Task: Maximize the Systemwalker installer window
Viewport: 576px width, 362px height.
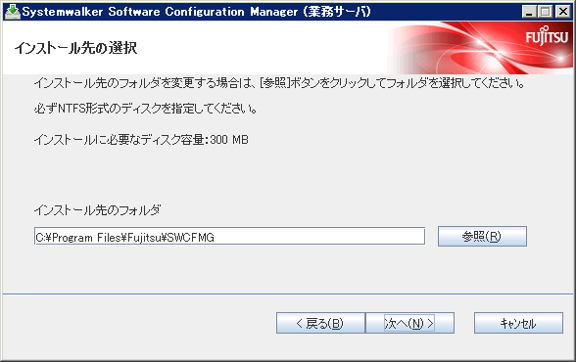Action: coord(546,12)
